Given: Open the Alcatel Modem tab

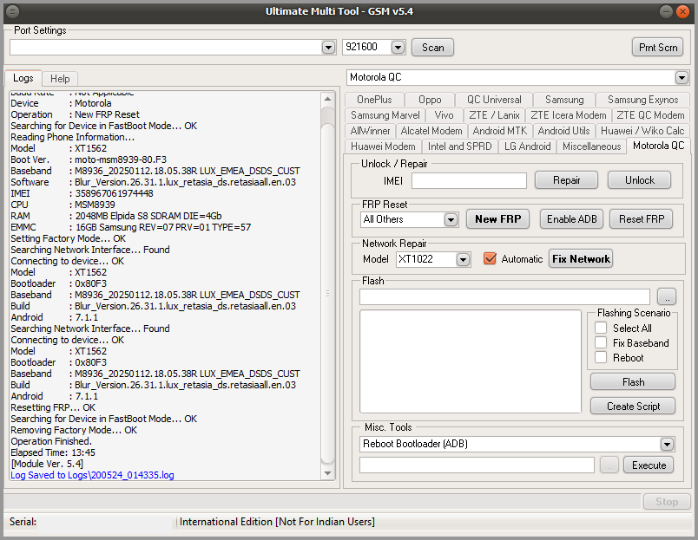Looking at the screenshot, I should point(431,131).
